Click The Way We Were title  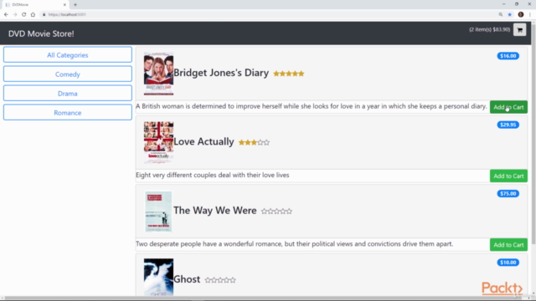point(215,210)
